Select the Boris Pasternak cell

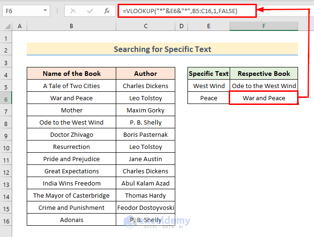click(x=146, y=134)
